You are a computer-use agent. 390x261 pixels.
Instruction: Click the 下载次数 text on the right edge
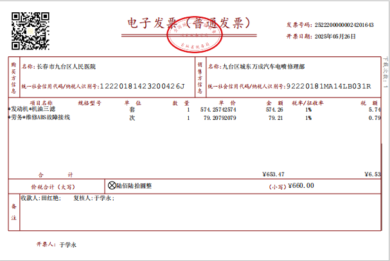[386, 72]
